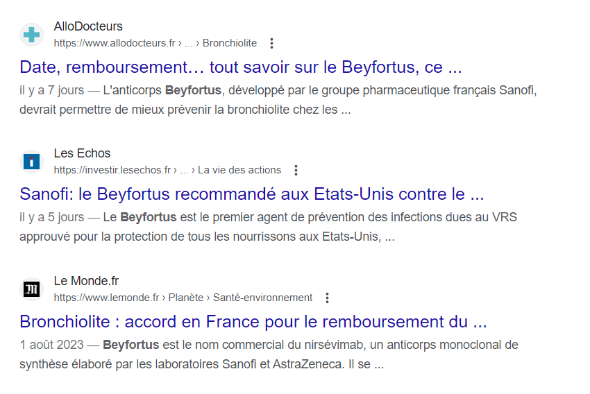Click the lemonde.fr Santé-environnement breadcrumb URL
The width and height of the screenshot is (590, 394).
tap(183, 298)
